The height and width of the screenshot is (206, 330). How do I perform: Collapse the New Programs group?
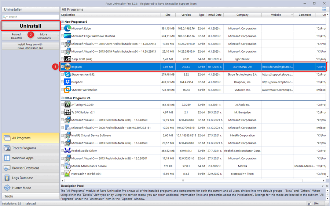(62, 22)
